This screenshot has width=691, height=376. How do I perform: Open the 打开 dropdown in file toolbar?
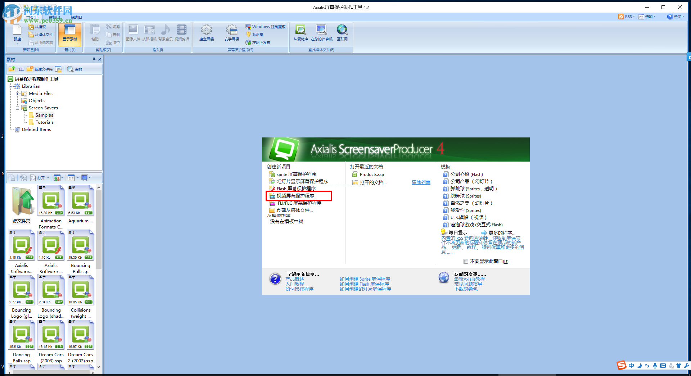40,178
